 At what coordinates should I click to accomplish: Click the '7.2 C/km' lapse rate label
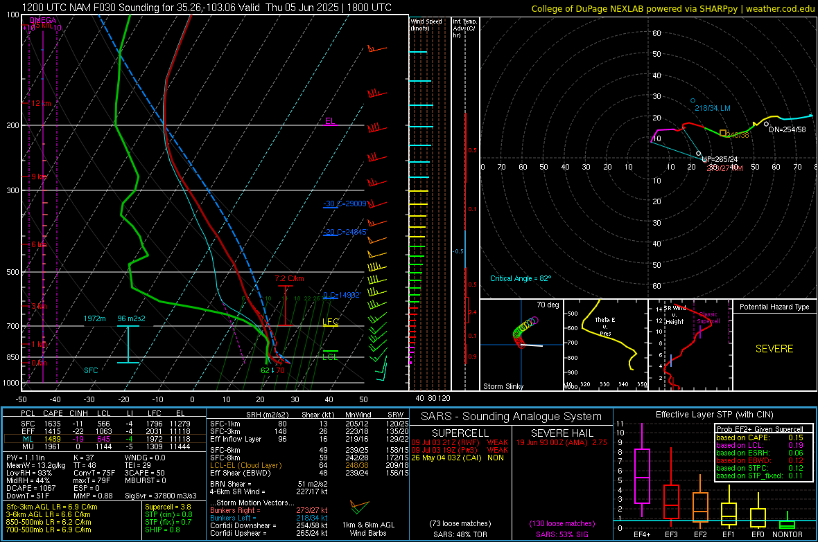(289, 278)
